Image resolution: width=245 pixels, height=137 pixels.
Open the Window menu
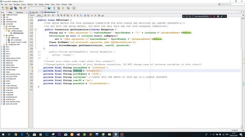tap(64, 4)
